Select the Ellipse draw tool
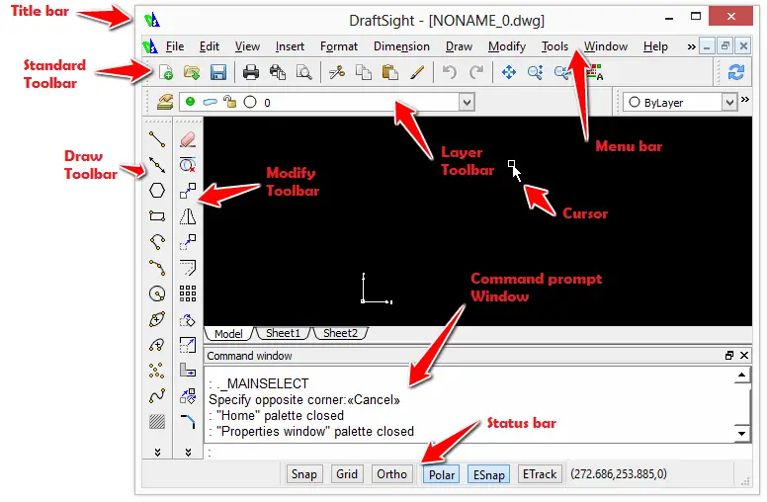The image size is (767, 502). 157,319
